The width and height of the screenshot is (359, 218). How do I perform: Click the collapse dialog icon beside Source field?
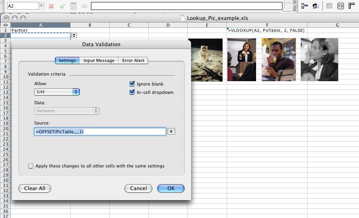(x=171, y=132)
